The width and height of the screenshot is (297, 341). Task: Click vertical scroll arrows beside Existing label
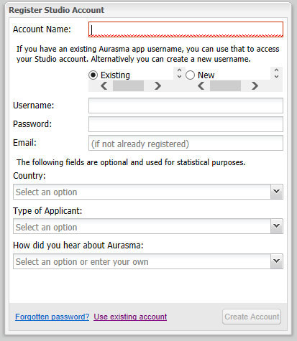pos(179,73)
